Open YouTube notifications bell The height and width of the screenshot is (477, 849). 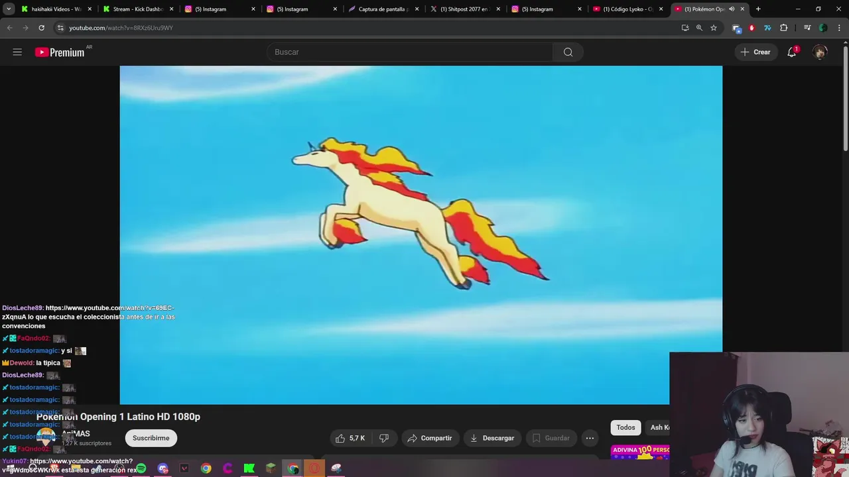point(791,52)
